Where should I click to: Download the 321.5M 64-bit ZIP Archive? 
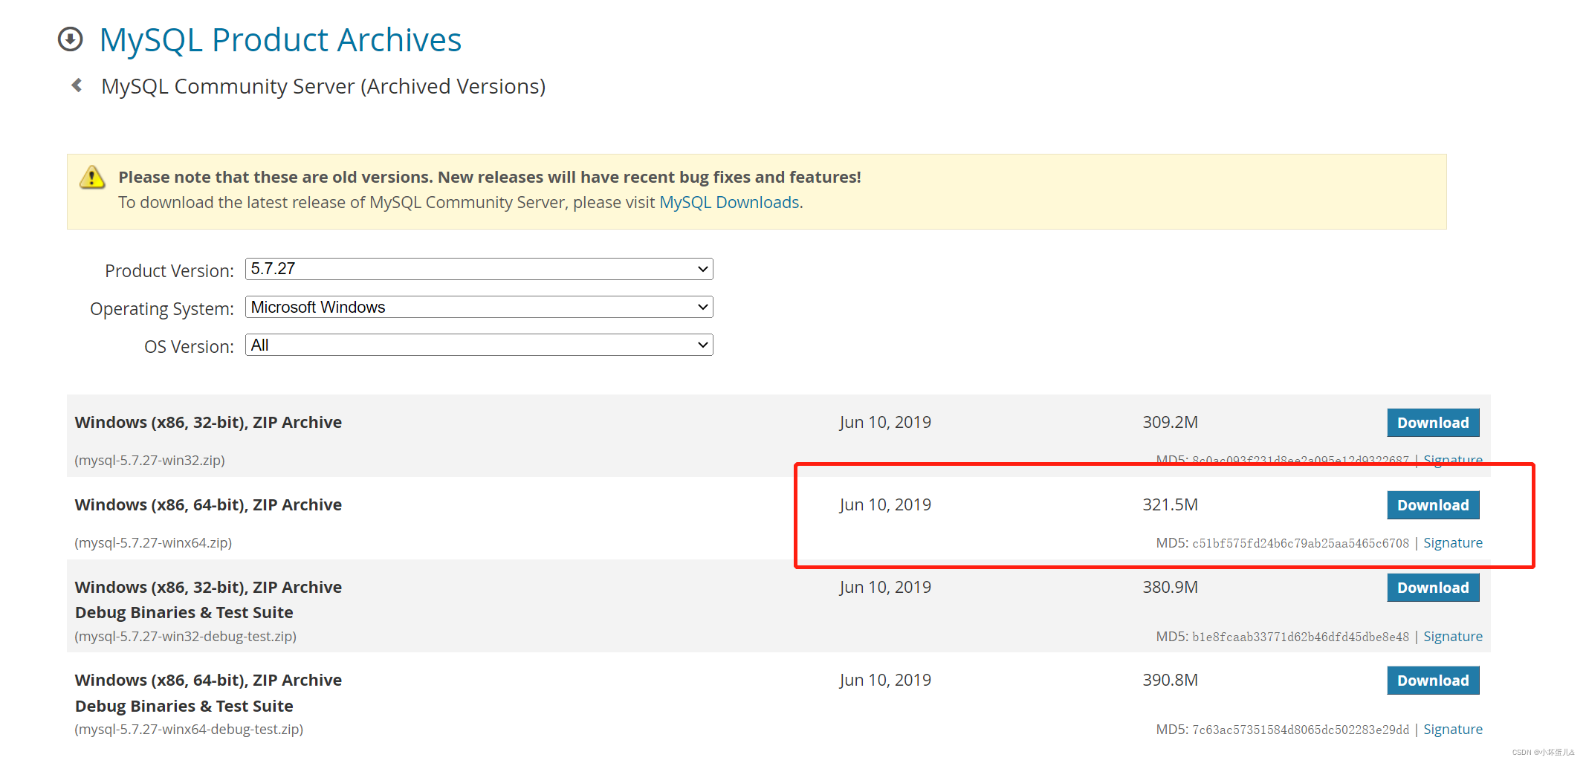click(x=1433, y=505)
